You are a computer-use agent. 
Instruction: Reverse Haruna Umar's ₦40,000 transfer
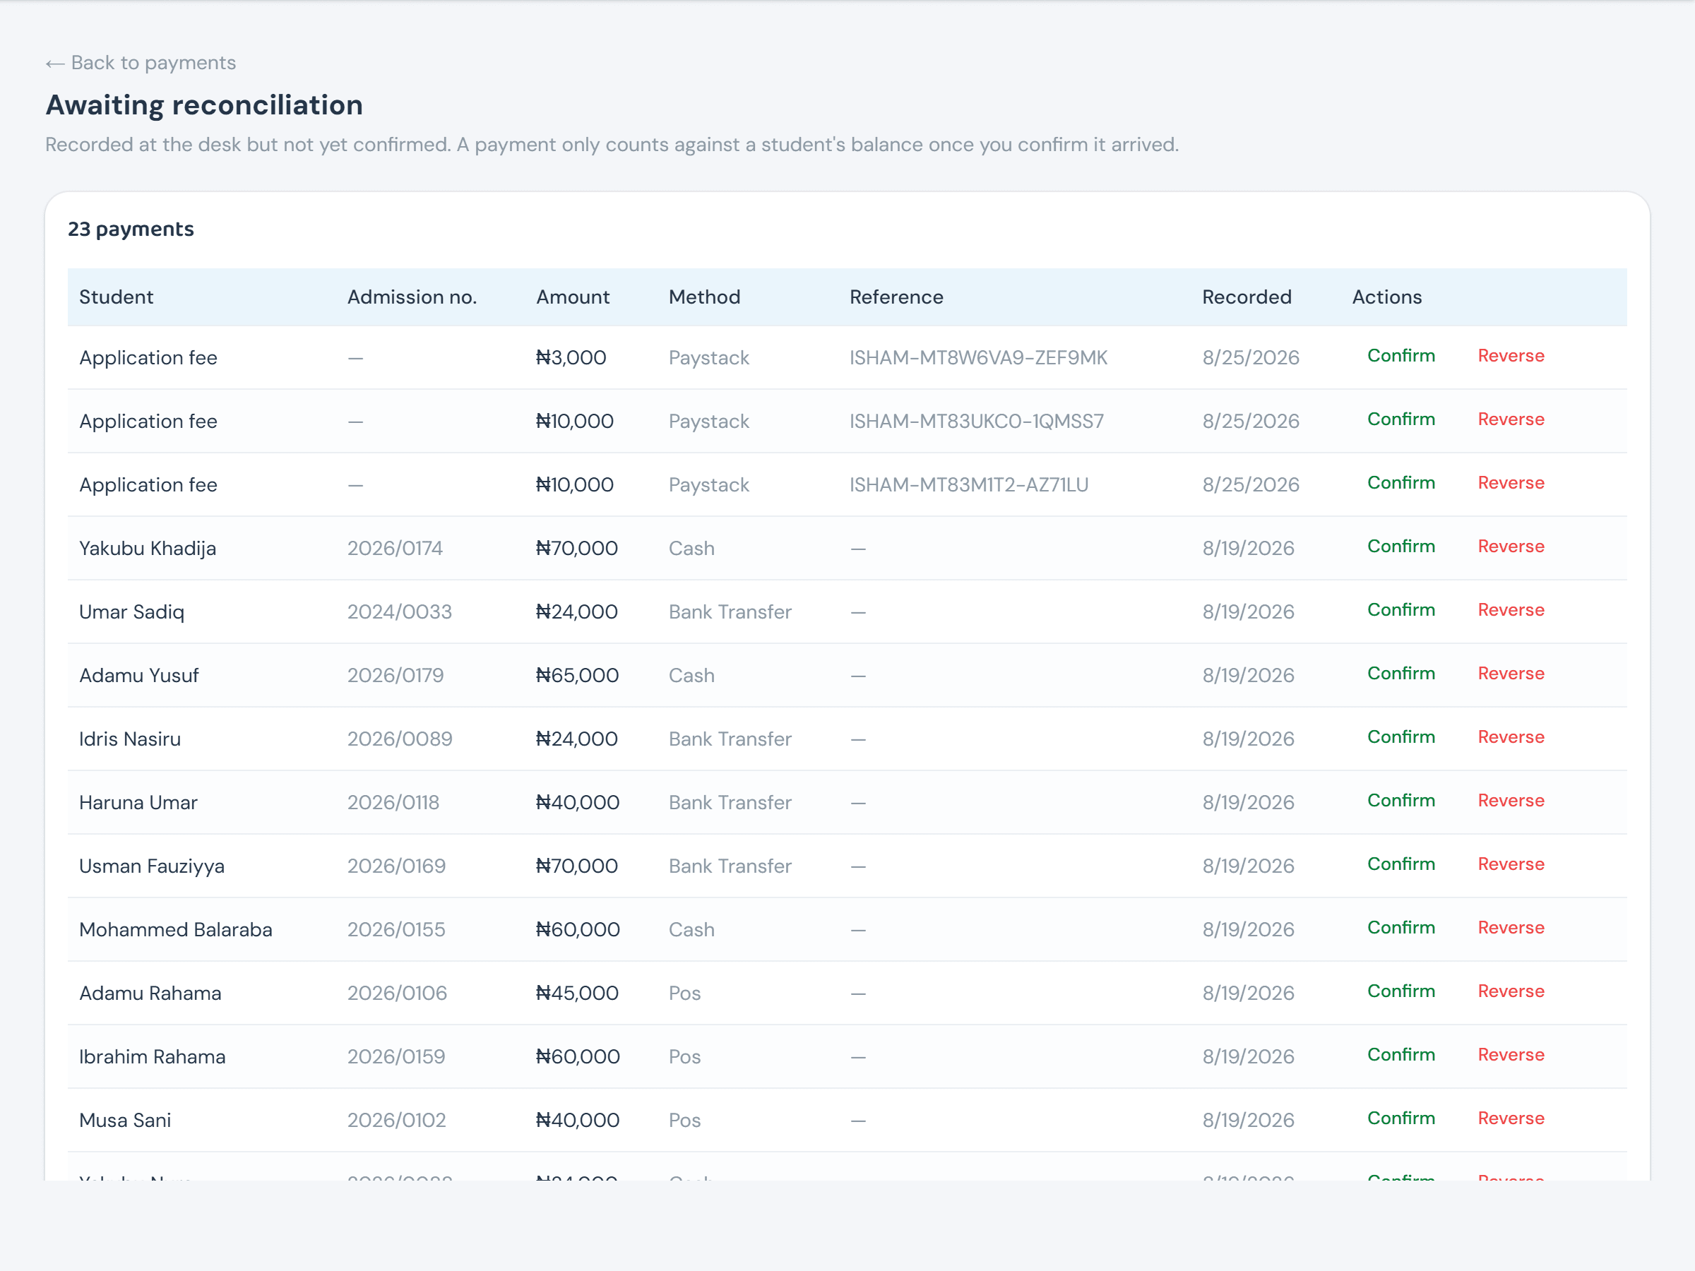(x=1511, y=801)
